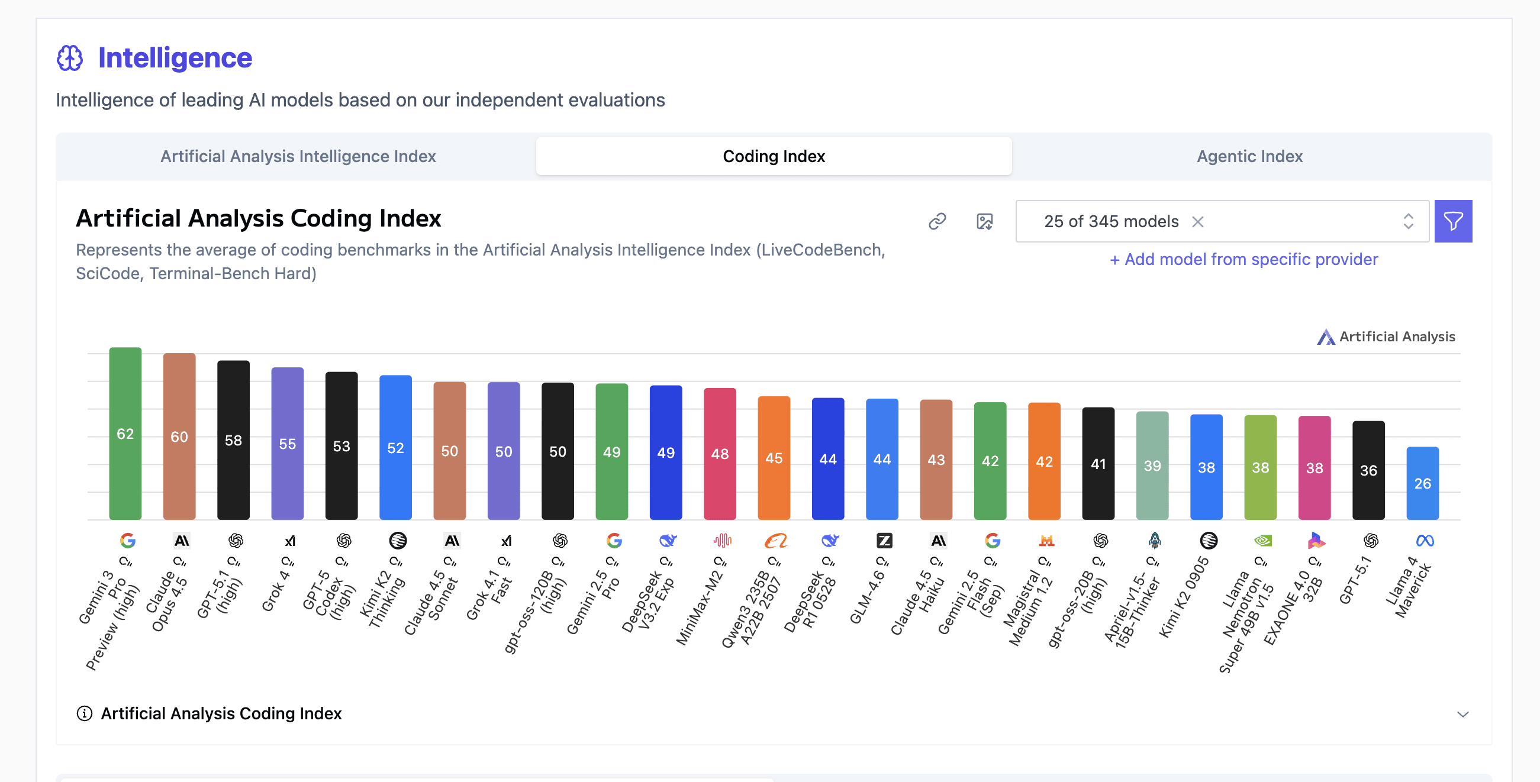Click the info icon beside Coding Index footer
Image resolution: width=1540 pixels, height=782 pixels.
pos(84,713)
